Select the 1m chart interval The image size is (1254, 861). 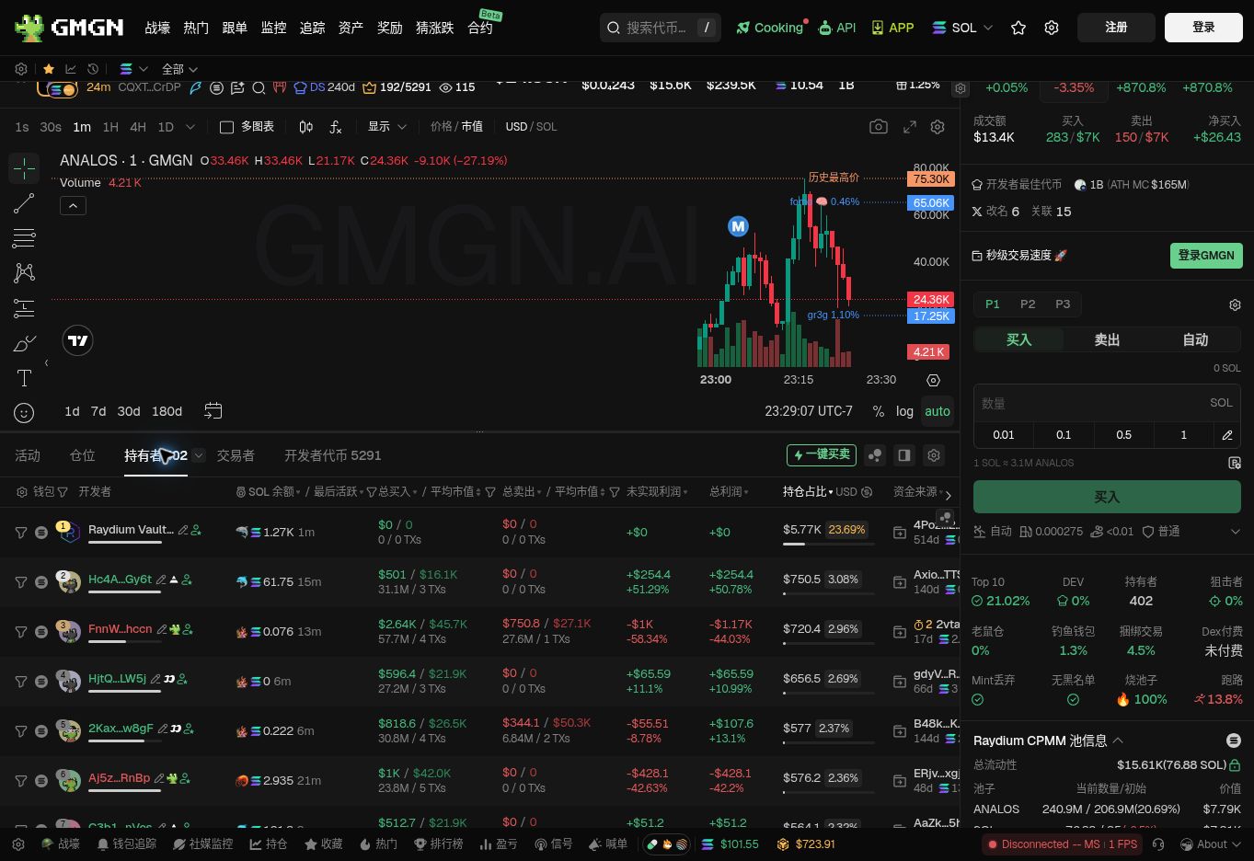point(82,127)
